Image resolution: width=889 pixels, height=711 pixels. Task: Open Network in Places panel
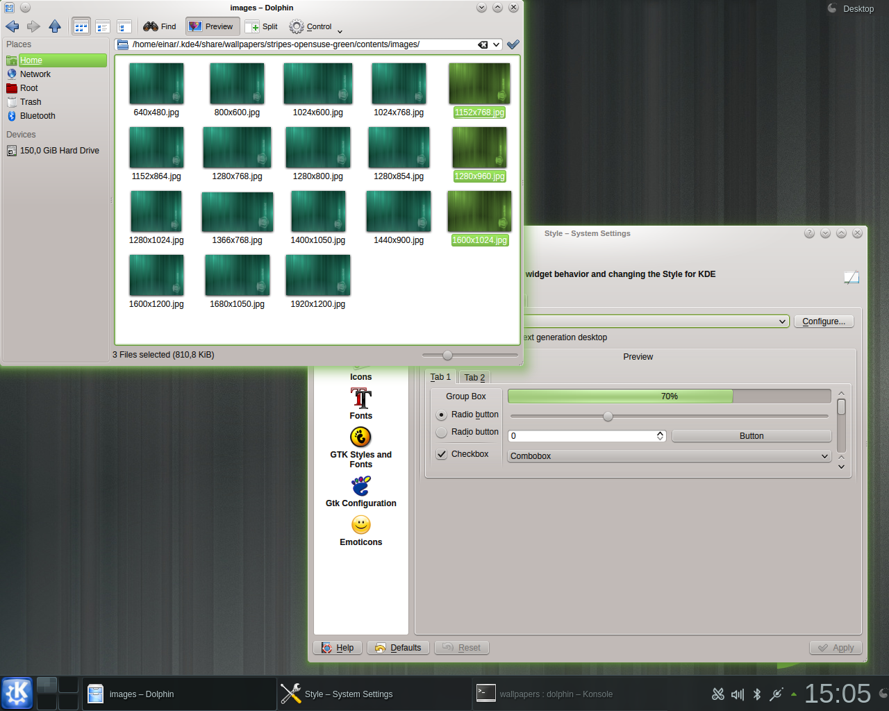[x=35, y=74]
